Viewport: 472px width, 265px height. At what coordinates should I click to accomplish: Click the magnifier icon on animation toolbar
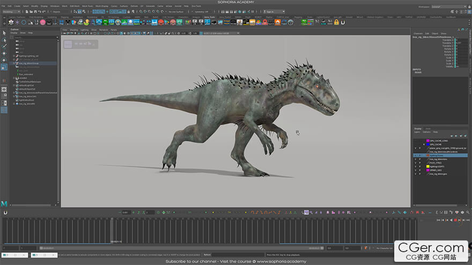[x=468, y=213]
